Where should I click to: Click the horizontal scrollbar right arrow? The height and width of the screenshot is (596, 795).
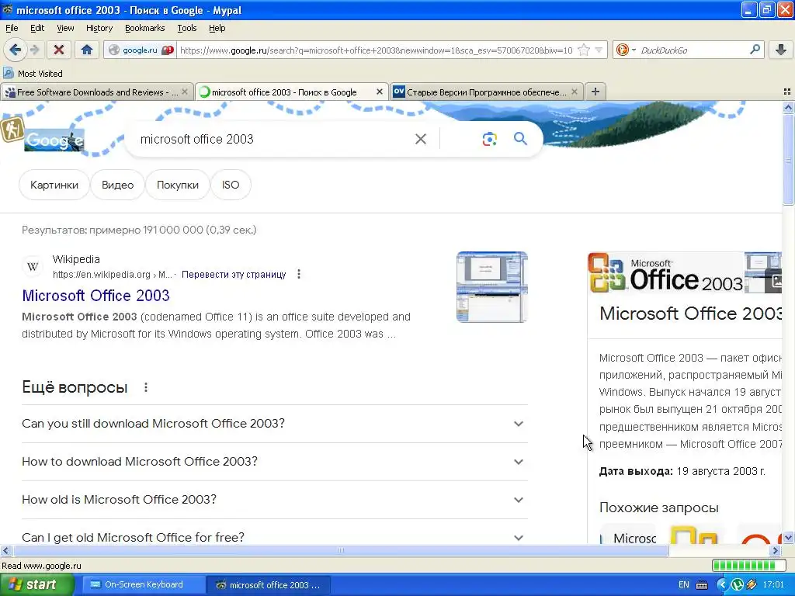(776, 550)
